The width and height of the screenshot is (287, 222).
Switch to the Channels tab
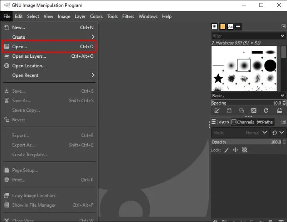(x=243, y=122)
